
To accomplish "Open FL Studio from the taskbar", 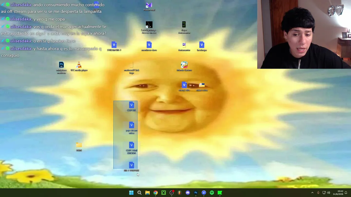I will click(x=180, y=193).
